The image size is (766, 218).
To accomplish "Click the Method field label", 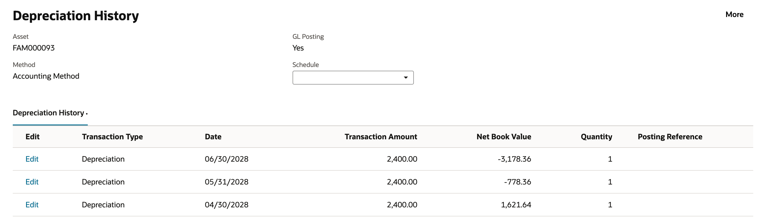I will click(24, 65).
